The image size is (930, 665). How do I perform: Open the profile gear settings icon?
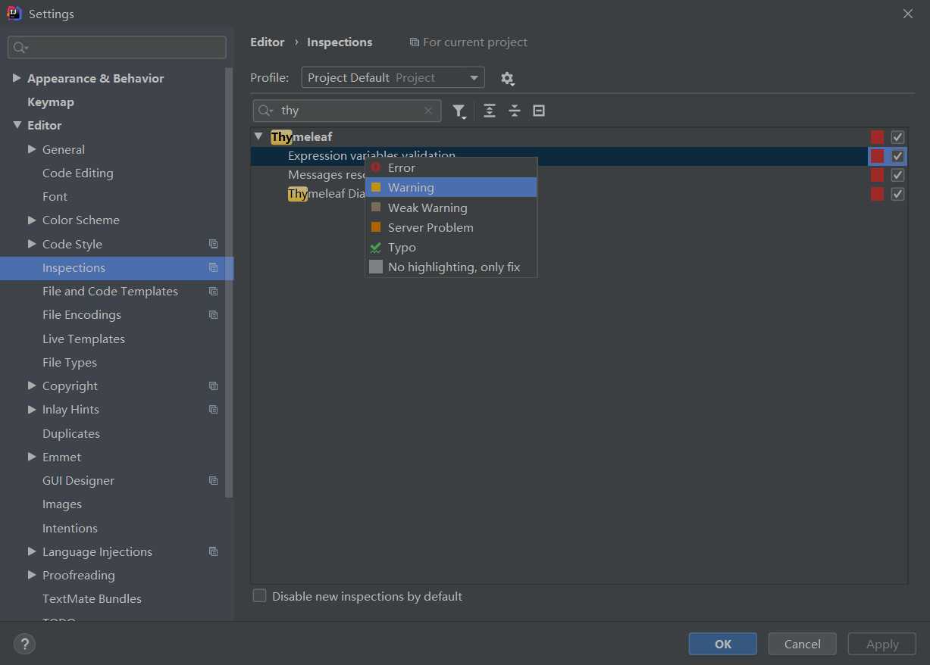[x=507, y=78]
